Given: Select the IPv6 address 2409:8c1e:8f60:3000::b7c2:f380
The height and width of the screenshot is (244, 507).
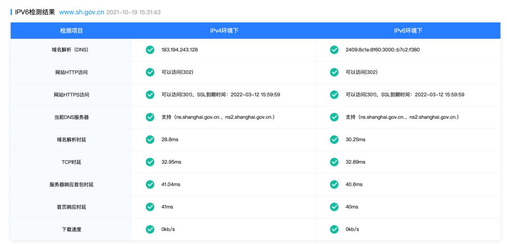Looking at the screenshot, I should pyautogui.click(x=382, y=50).
